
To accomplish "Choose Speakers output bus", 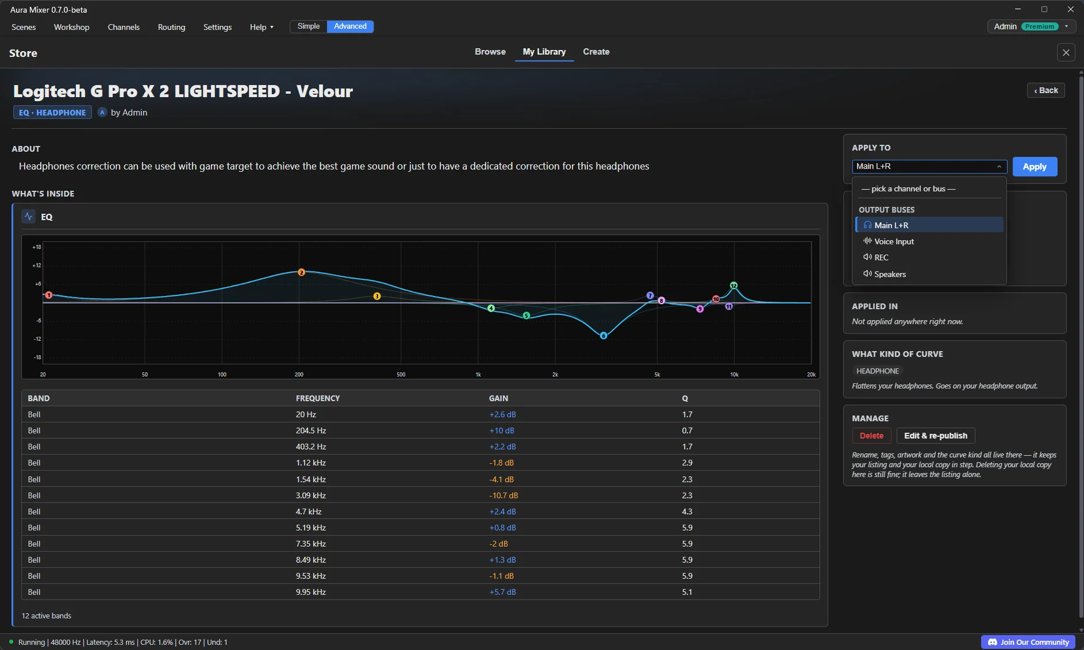I will tap(929, 274).
